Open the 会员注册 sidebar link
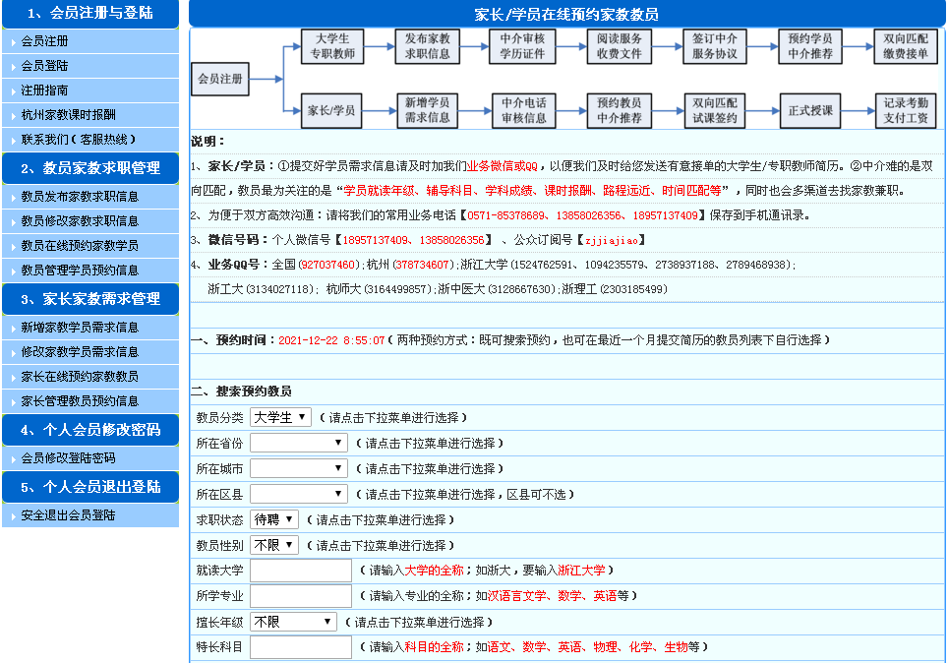 pos(45,41)
